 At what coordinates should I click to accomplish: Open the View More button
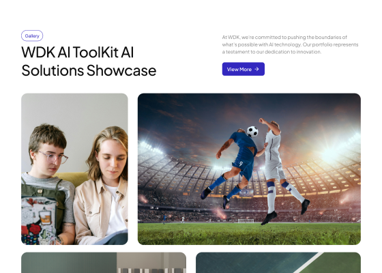point(243,69)
